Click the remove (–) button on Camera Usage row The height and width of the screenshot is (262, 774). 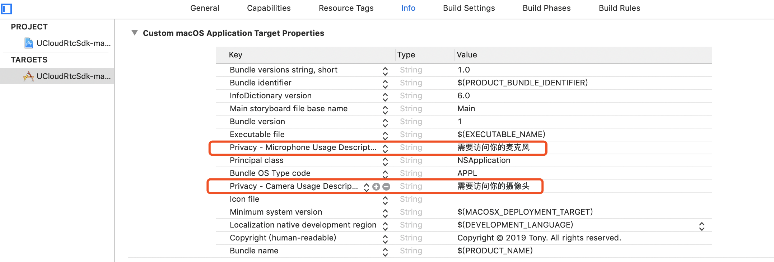pyautogui.click(x=386, y=187)
